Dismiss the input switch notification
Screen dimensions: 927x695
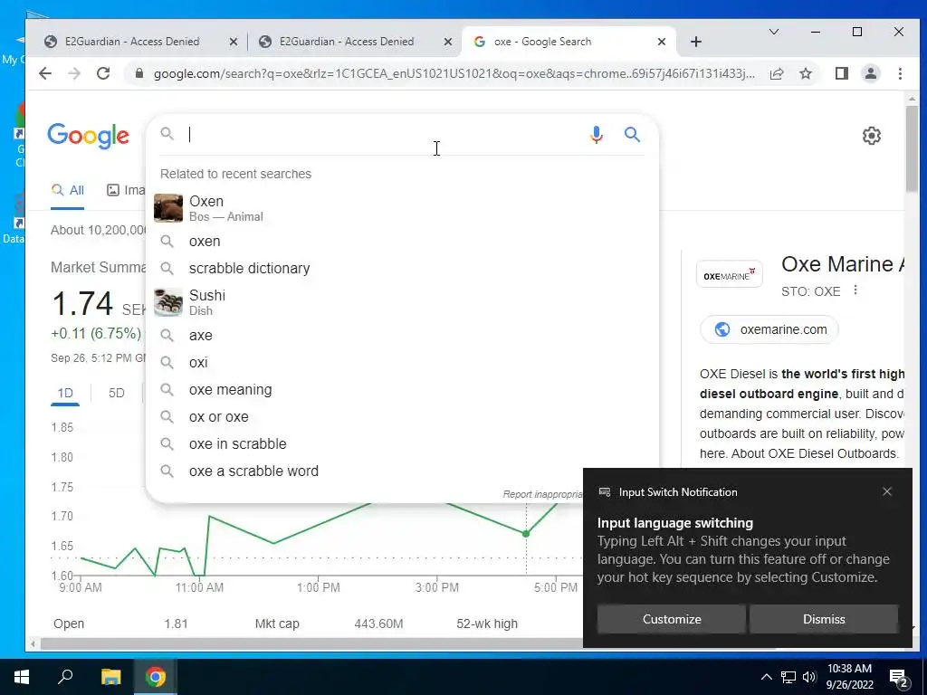coord(824,619)
